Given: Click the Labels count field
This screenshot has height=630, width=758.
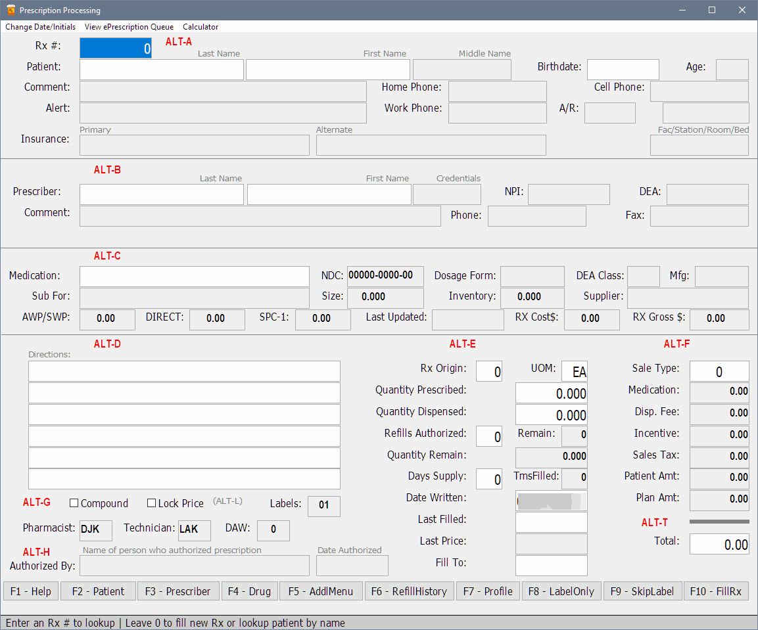Looking at the screenshot, I should (324, 506).
